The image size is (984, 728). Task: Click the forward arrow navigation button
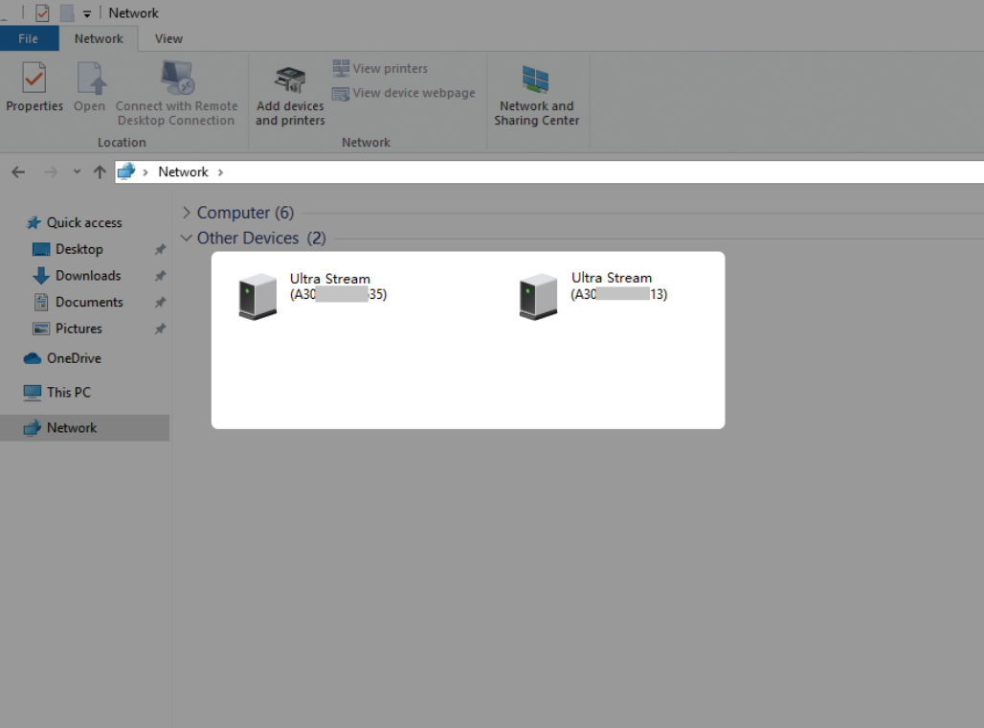pyautogui.click(x=51, y=172)
